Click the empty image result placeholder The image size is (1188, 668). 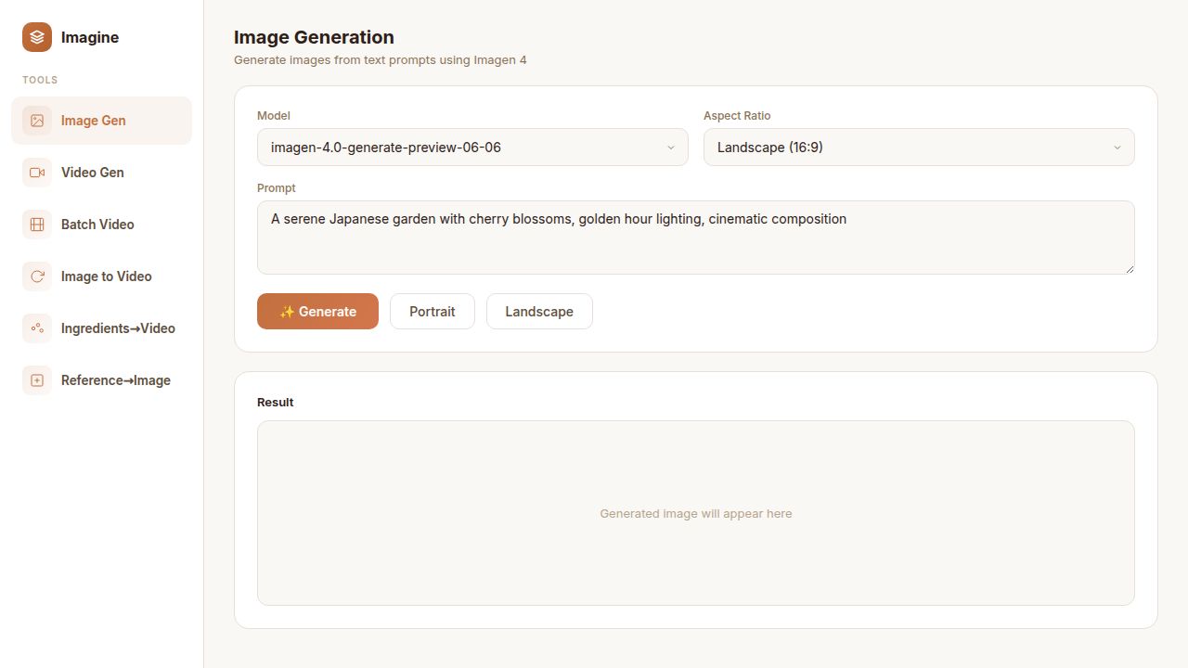696,513
